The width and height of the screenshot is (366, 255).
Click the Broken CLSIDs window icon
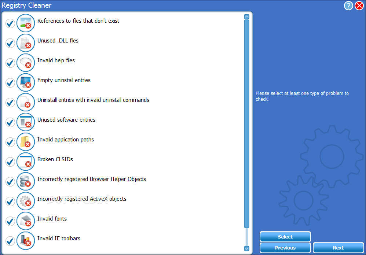pyautogui.click(x=26, y=162)
